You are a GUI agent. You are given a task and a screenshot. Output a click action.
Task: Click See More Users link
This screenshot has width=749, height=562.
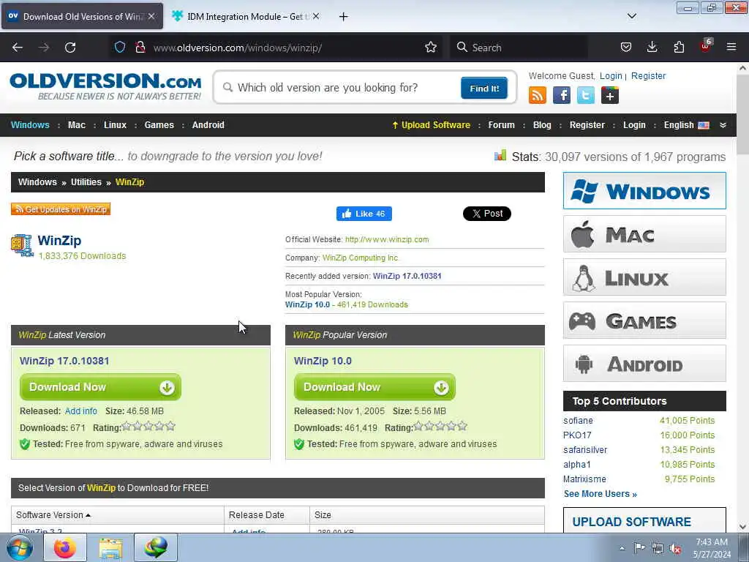[600, 494]
